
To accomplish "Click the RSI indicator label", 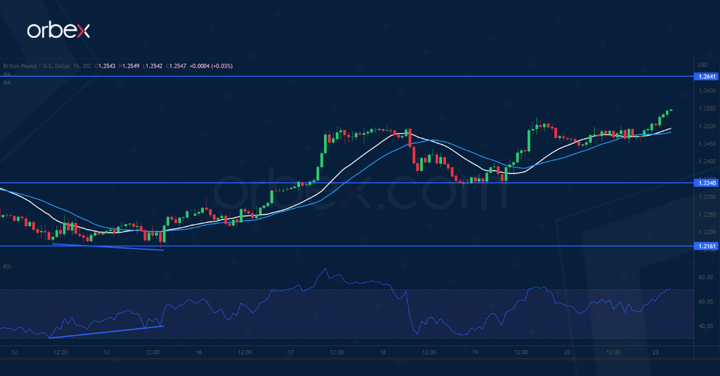I will tap(7, 266).
